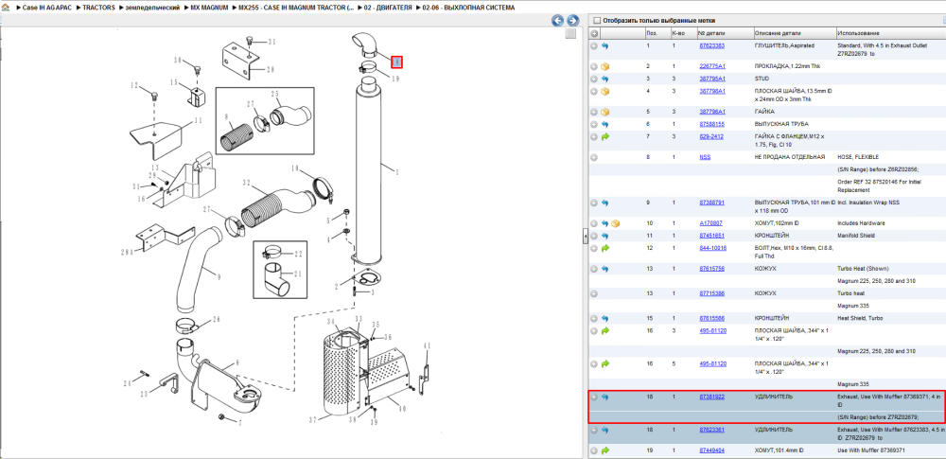Image resolution: width=946 pixels, height=459 pixels.
Task: Click callout 19 near top clamp in diagram
Action: click(x=395, y=78)
